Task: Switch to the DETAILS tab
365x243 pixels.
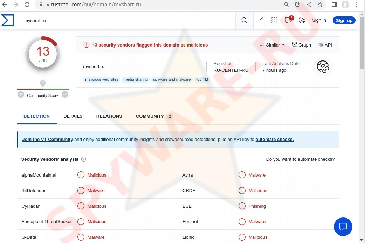Action: click(73, 116)
